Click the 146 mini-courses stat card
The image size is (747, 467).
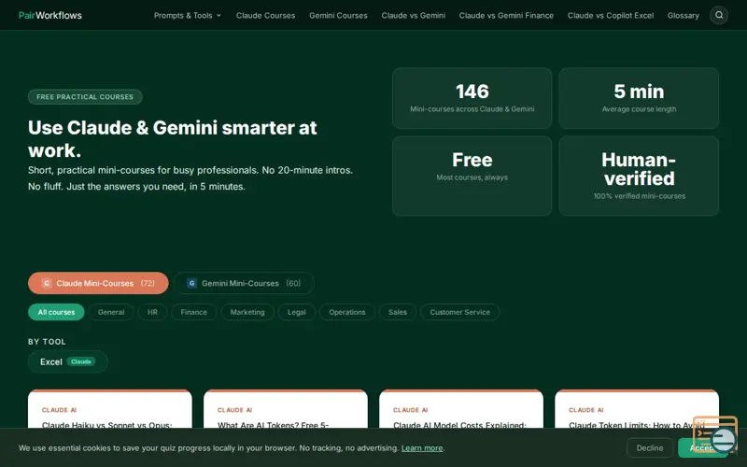pos(472,98)
